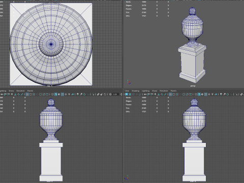Viewport: 244px width, 183px height.
Task: Click use default material icon in front panel
Action: click(59, 94)
